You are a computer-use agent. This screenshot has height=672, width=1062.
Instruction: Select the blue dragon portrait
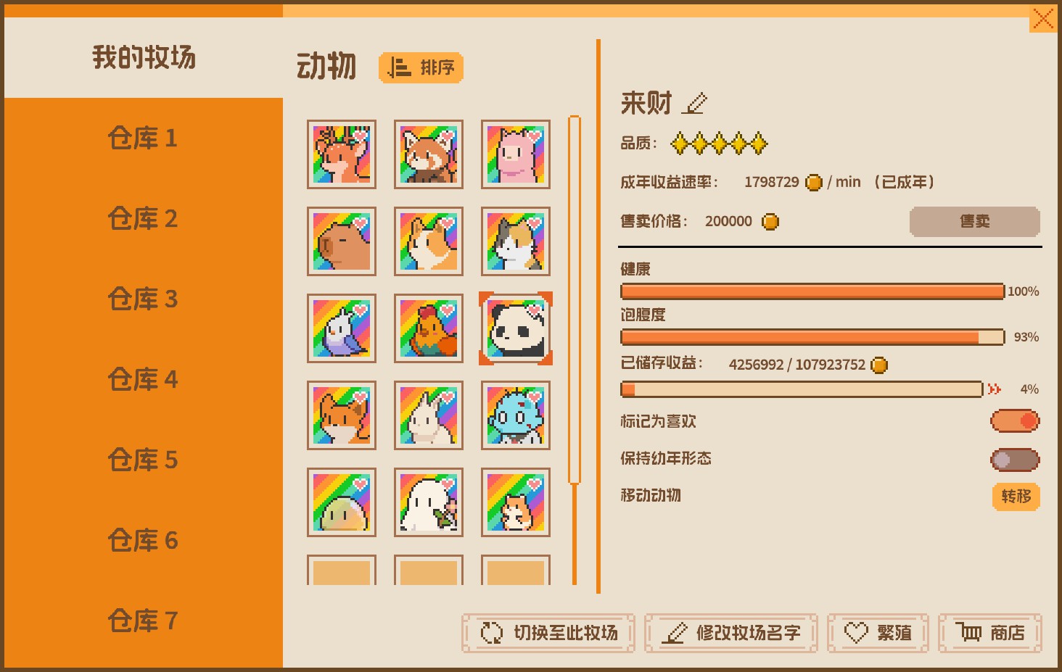pyautogui.click(x=516, y=415)
